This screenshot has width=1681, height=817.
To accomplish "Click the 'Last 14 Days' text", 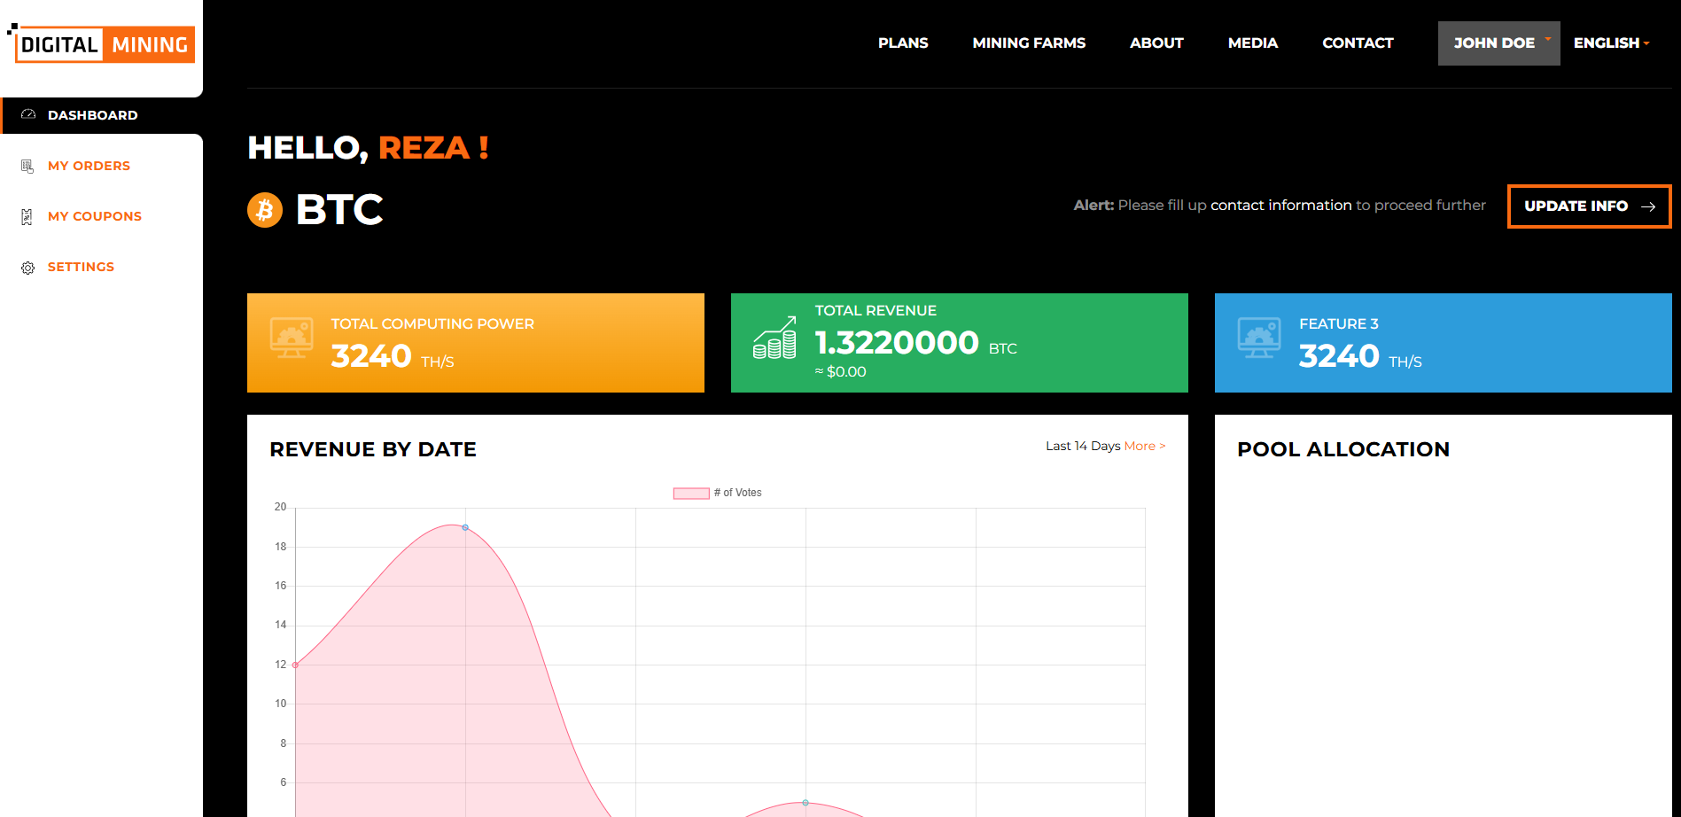I will click(1083, 446).
